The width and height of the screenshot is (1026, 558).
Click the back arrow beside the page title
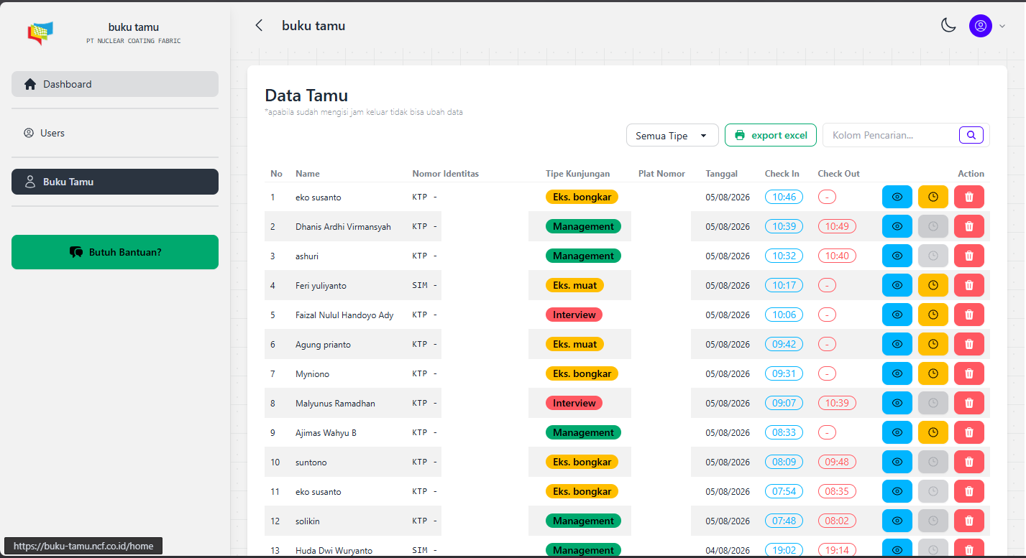click(259, 26)
